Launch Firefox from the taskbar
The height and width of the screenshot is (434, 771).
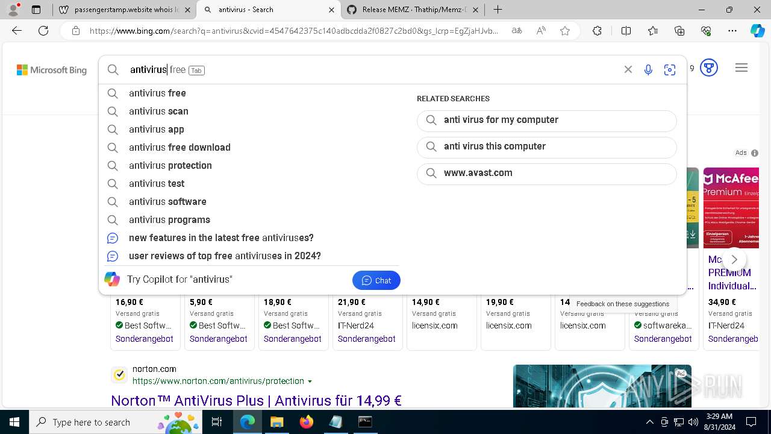coord(306,422)
